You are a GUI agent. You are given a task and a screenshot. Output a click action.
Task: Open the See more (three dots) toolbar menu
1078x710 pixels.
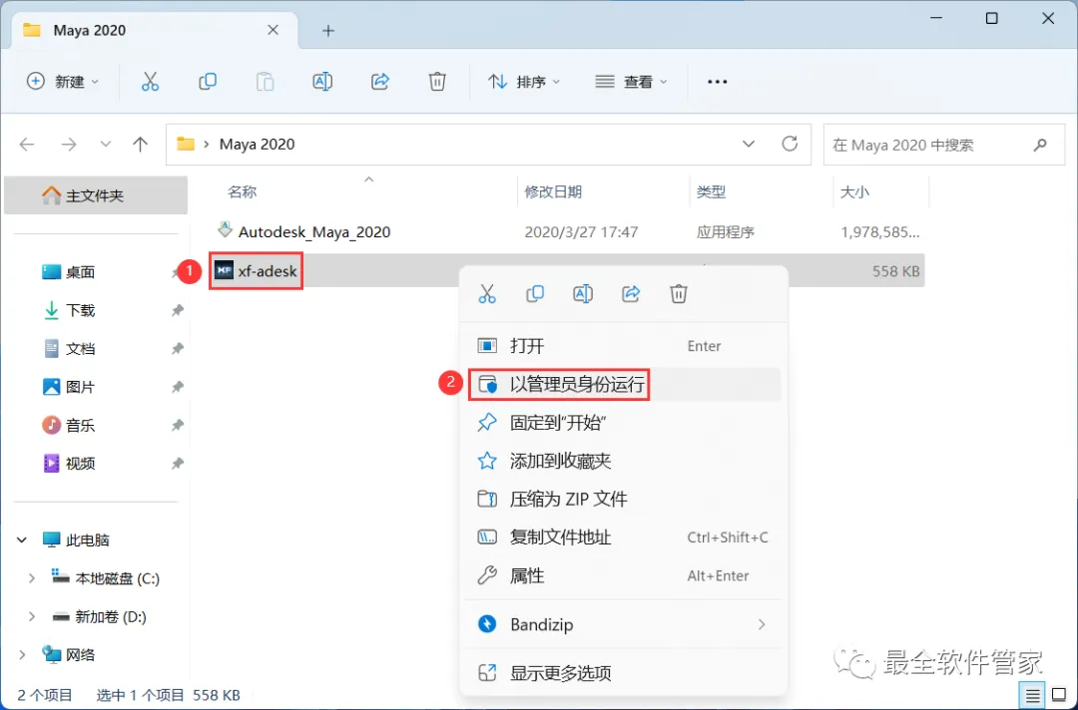[717, 82]
